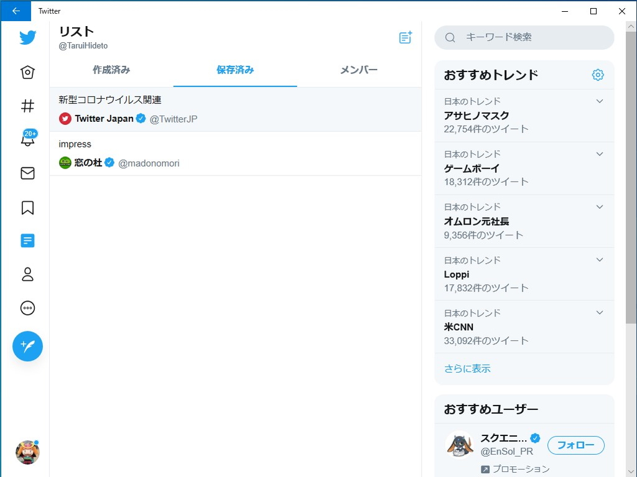Click the compose new tweet button
The image size is (637, 477).
coord(27,346)
